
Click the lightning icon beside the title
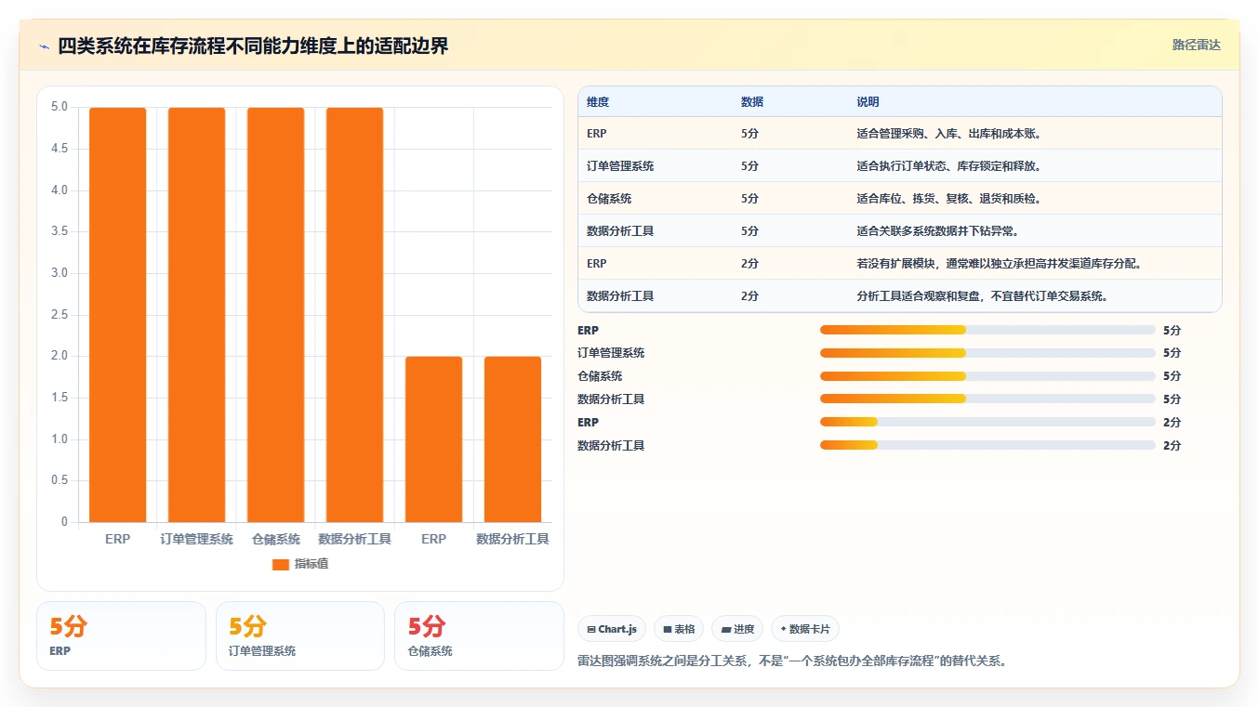tap(44, 46)
